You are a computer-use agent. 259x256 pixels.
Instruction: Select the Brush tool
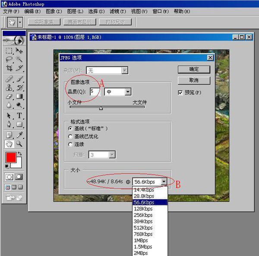19,79
